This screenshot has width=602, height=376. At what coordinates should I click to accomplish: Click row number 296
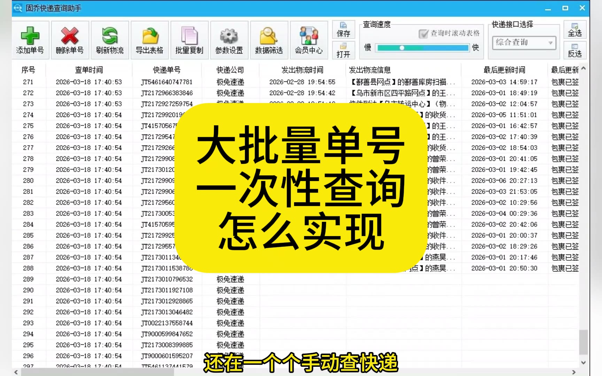[28, 356]
